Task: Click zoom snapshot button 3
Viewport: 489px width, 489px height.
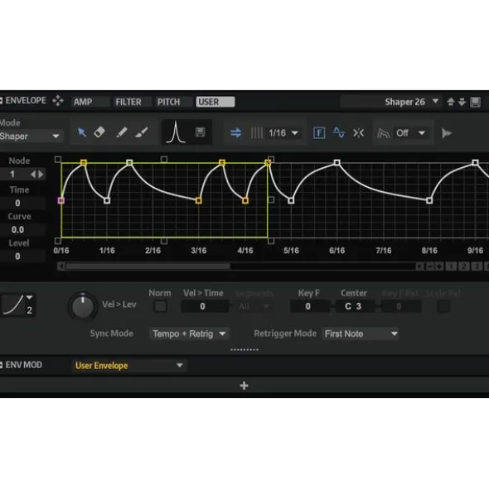Action: click(x=477, y=266)
